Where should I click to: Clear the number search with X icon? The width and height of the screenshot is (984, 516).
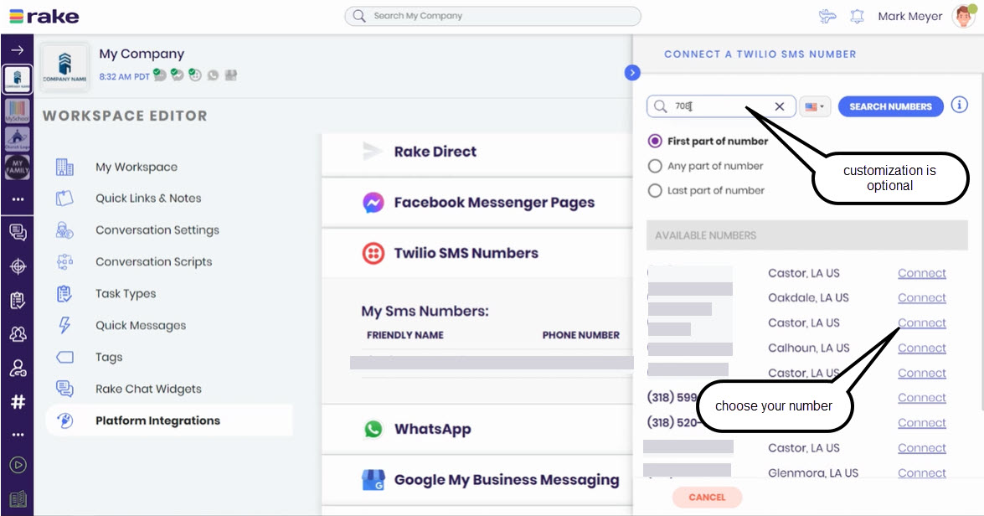pos(779,106)
